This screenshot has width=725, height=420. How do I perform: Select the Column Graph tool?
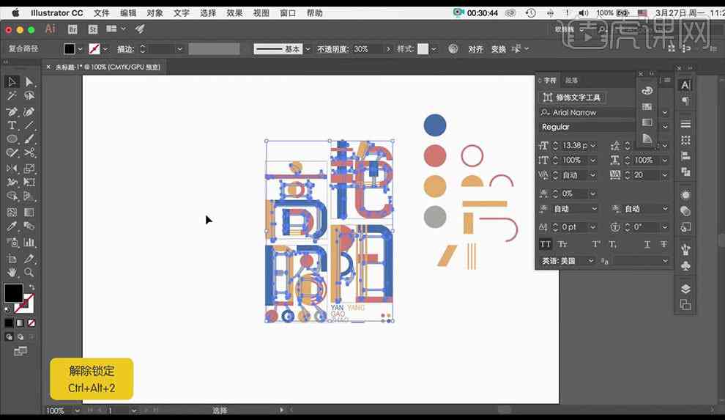point(29,242)
